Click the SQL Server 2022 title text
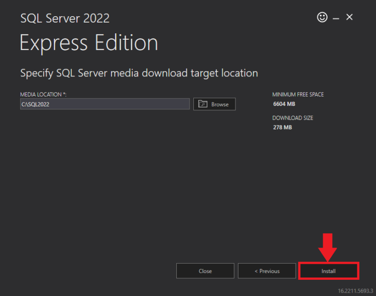The width and height of the screenshot is (376, 296). 65,19
